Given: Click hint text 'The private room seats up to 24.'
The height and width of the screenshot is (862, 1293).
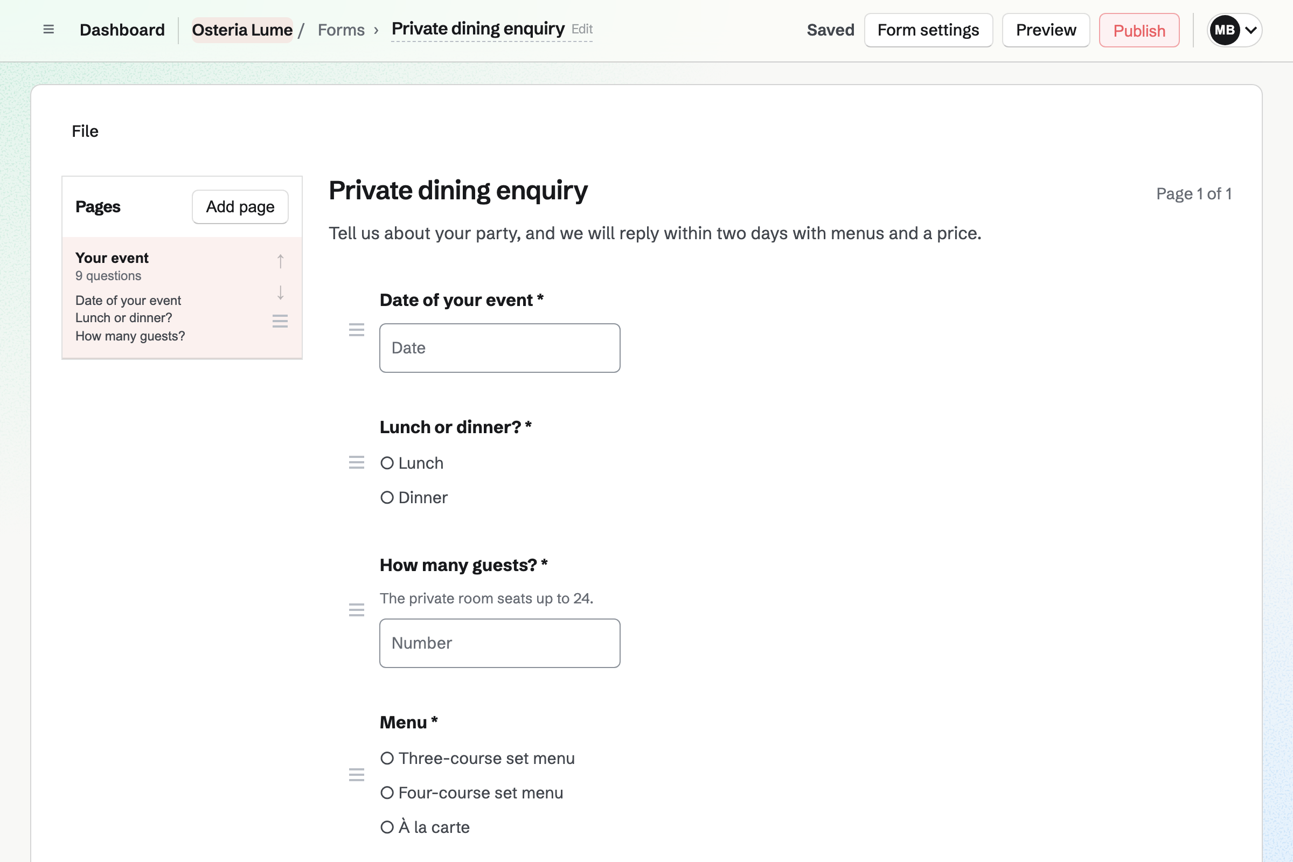Looking at the screenshot, I should tap(486, 598).
